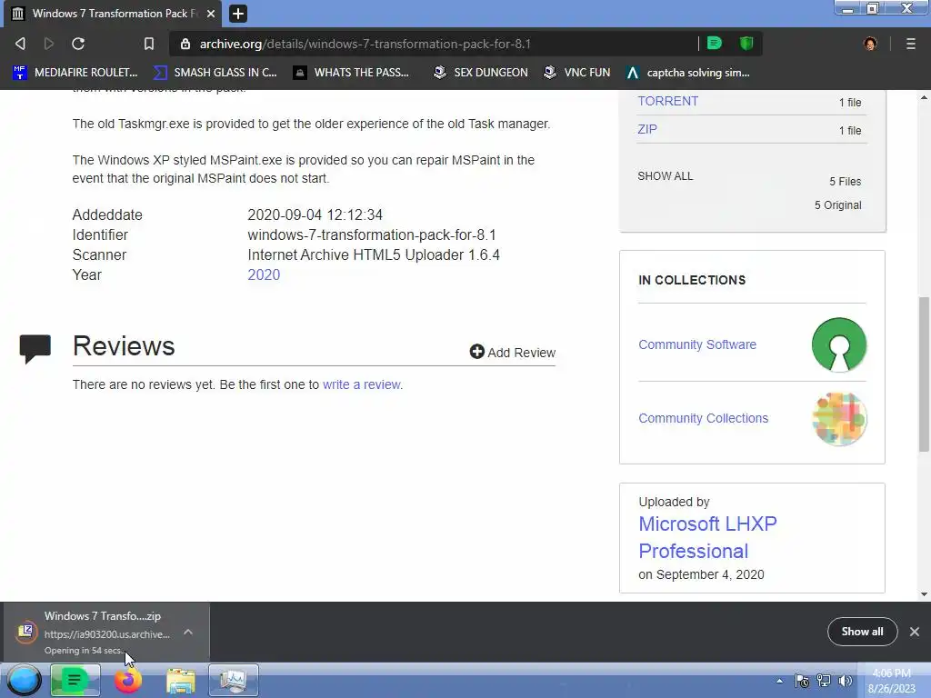
Task: Click the Addeddate value 2020-09-04 12:12:34
Action: click(x=315, y=214)
